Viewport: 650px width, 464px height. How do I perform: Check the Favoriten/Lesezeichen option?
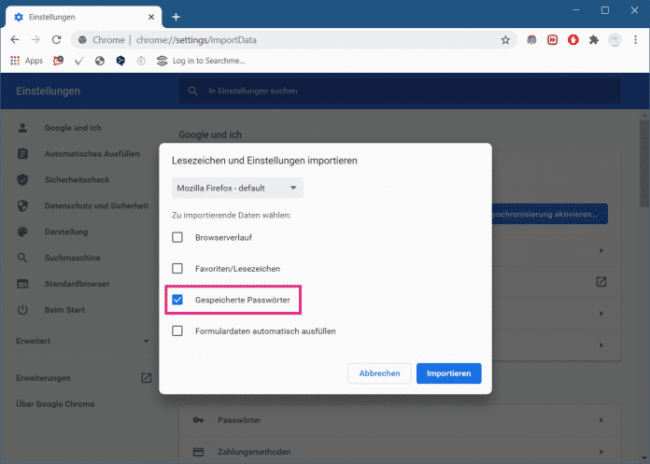pyautogui.click(x=177, y=268)
